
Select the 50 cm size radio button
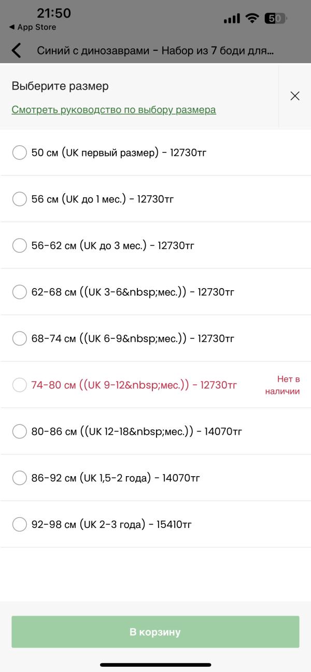coord(19,153)
